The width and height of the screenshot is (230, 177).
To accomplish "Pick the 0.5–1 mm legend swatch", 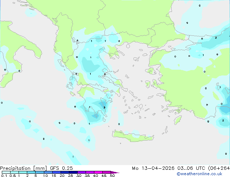I will (15, 172).
